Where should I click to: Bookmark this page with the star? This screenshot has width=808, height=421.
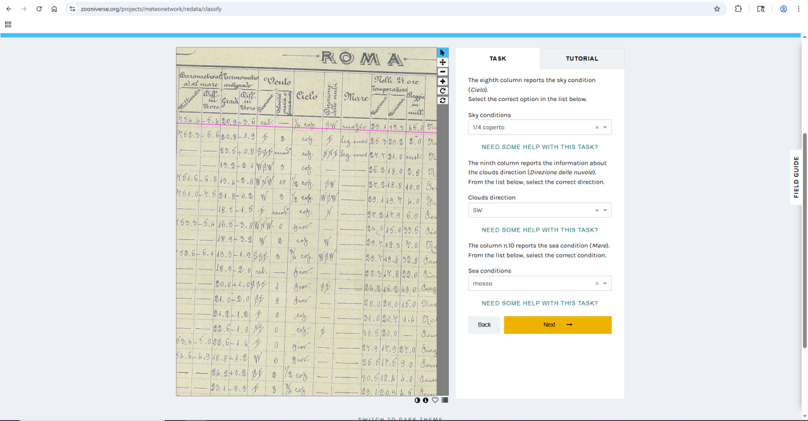pyautogui.click(x=717, y=9)
